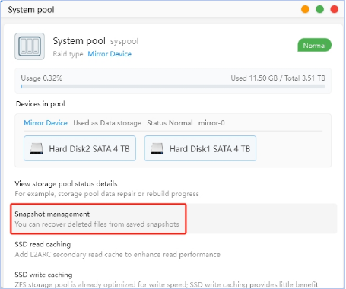Click the Status Normal text in devices
This screenshot has width=346, height=289.
click(170, 123)
